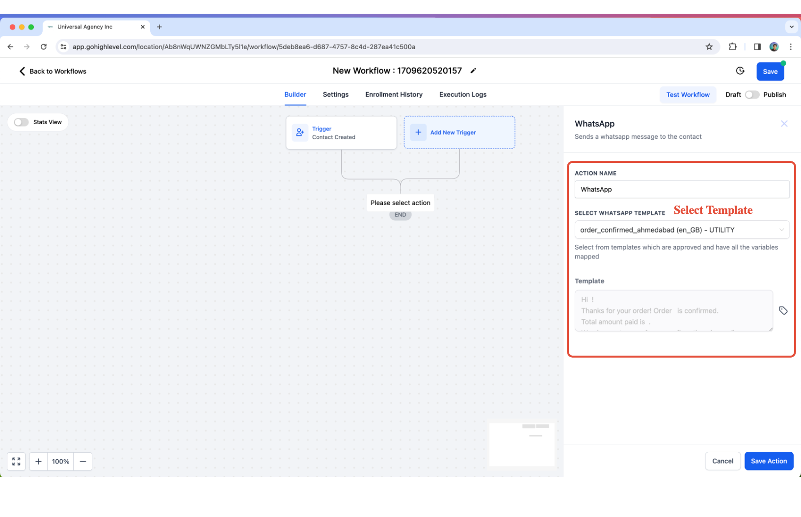Click the Please select action node
This screenshot has width=801, height=517.
tap(400, 203)
